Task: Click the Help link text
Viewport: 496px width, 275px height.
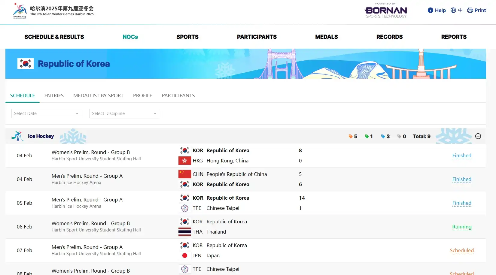Action: click(x=440, y=10)
